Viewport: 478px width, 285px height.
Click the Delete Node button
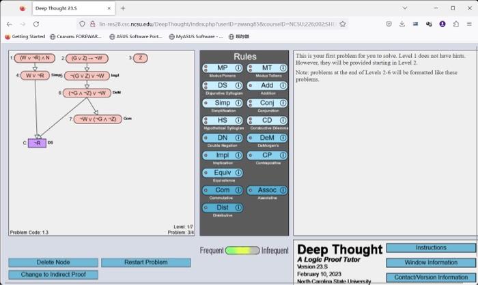pyautogui.click(x=53, y=262)
